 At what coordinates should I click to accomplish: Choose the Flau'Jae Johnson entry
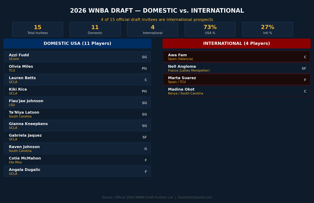(x=77, y=102)
